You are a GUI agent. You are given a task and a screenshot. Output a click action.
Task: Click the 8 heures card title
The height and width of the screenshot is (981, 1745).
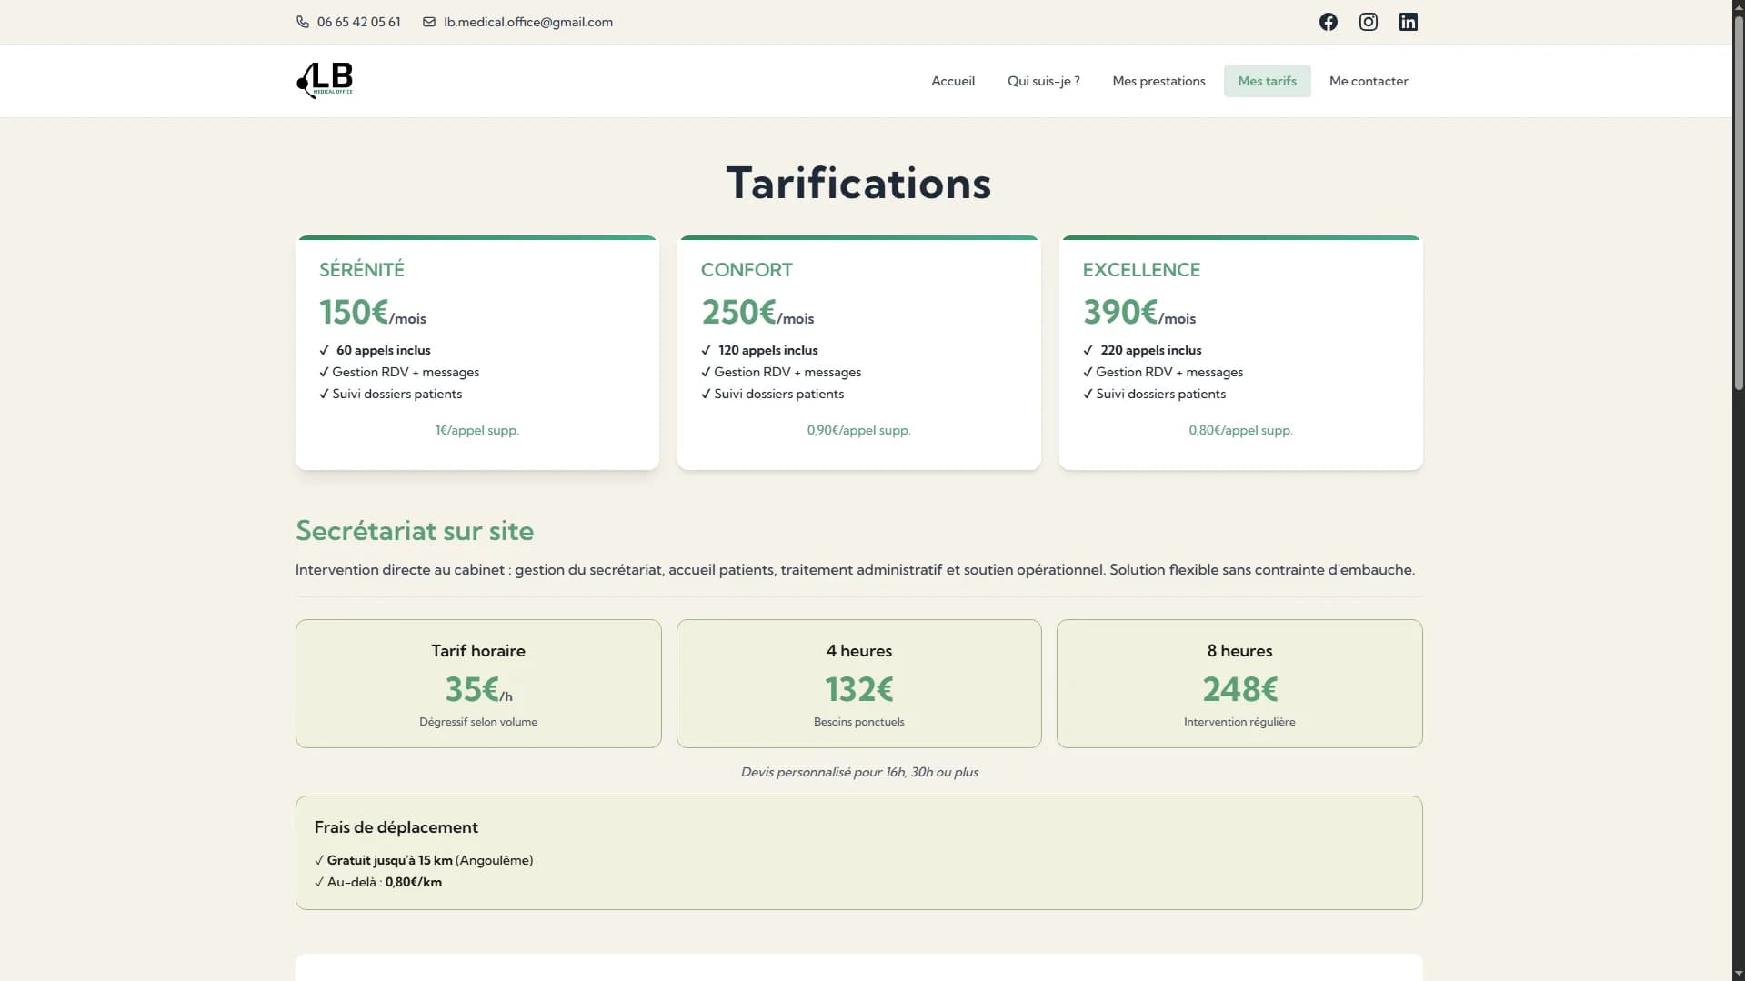click(1239, 651)
